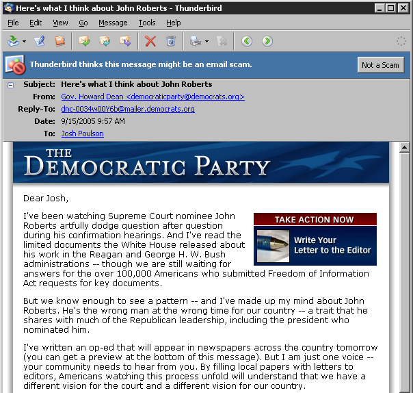The image size is (413, 393).
Task: Open the Message menu
Action: (x=113, y=23)
